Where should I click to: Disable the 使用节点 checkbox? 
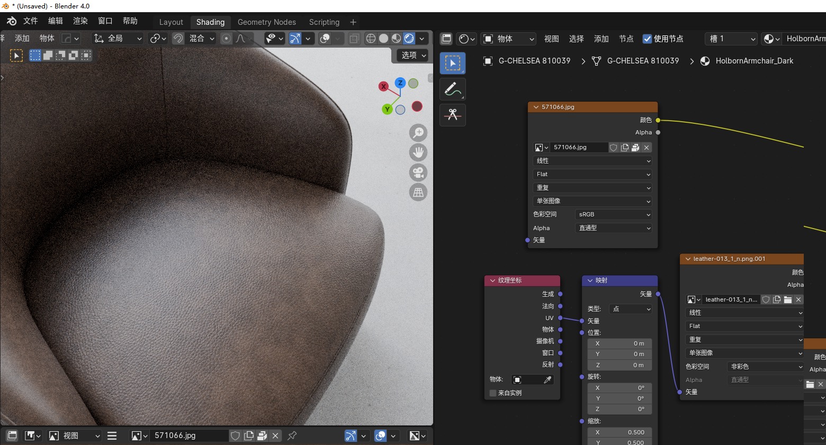(647, 39)
